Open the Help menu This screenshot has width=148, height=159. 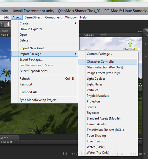point(83,17)
